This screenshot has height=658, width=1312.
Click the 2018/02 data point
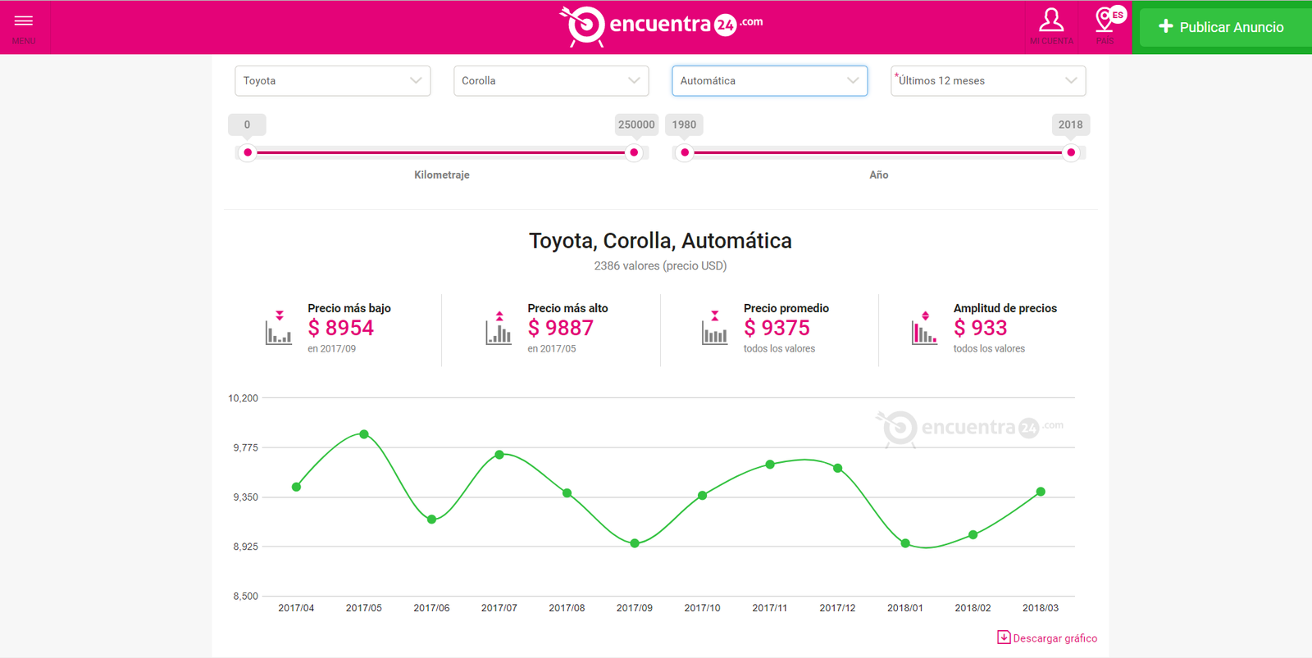[973, 535]
